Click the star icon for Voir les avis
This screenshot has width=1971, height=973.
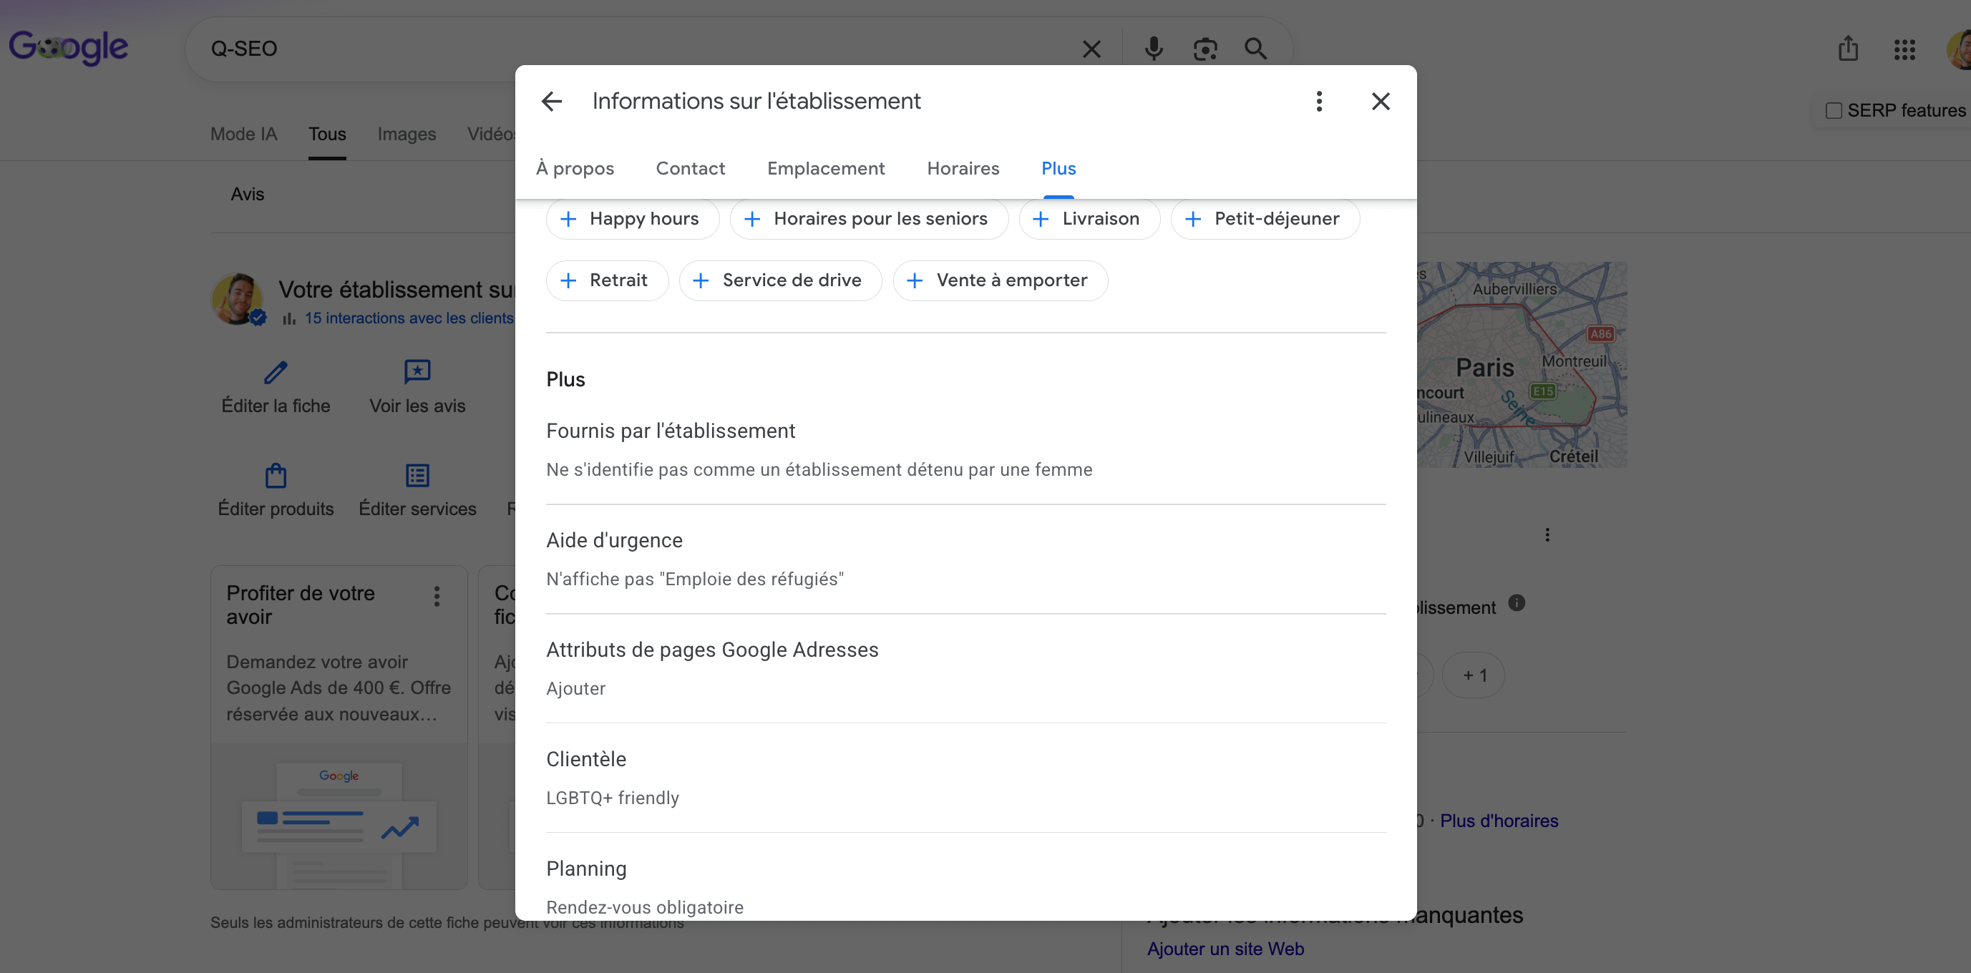(x=417, y=372)
